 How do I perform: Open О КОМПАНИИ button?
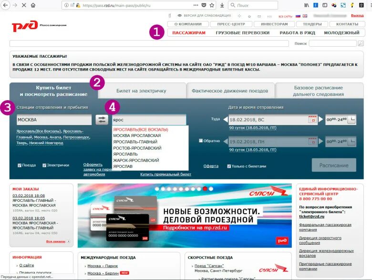point(188,24)
